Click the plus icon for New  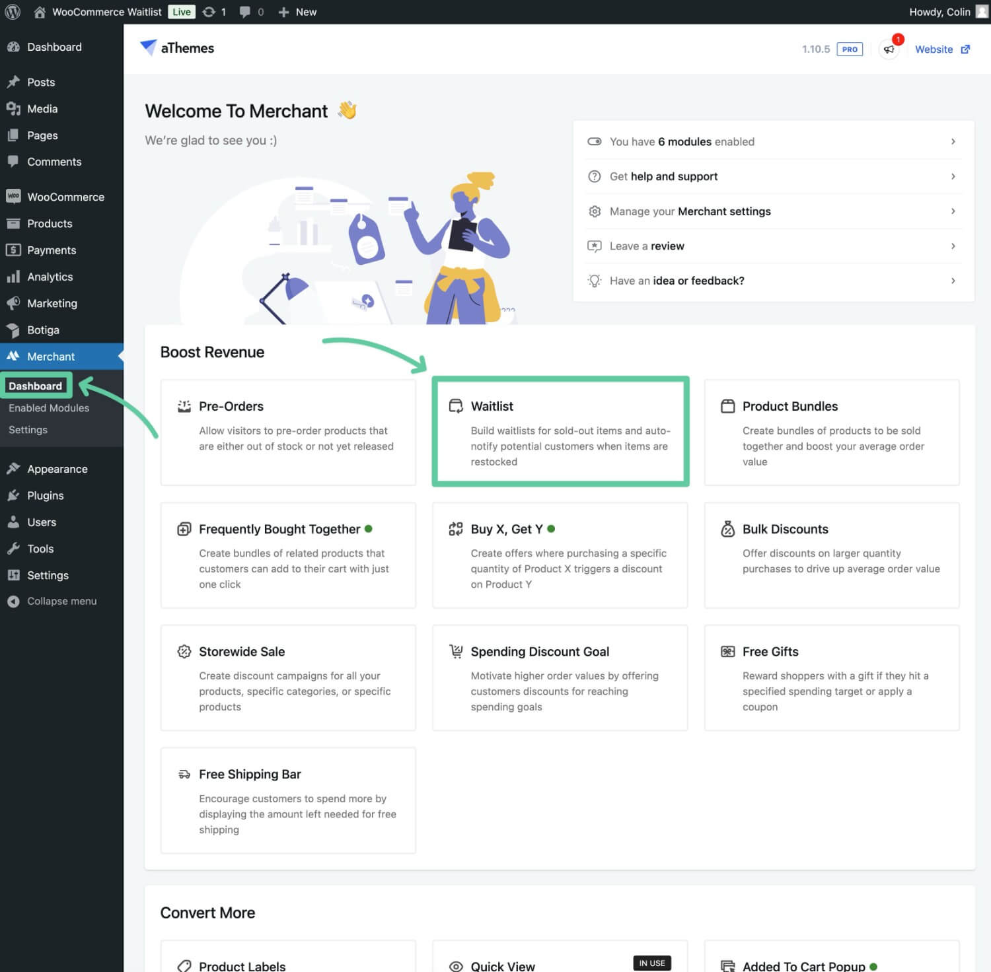click(x=283, y=12)
